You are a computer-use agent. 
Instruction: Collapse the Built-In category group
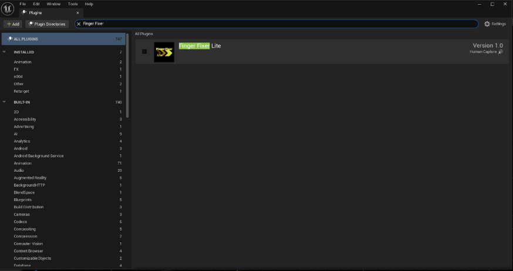(x=4, y=102)
